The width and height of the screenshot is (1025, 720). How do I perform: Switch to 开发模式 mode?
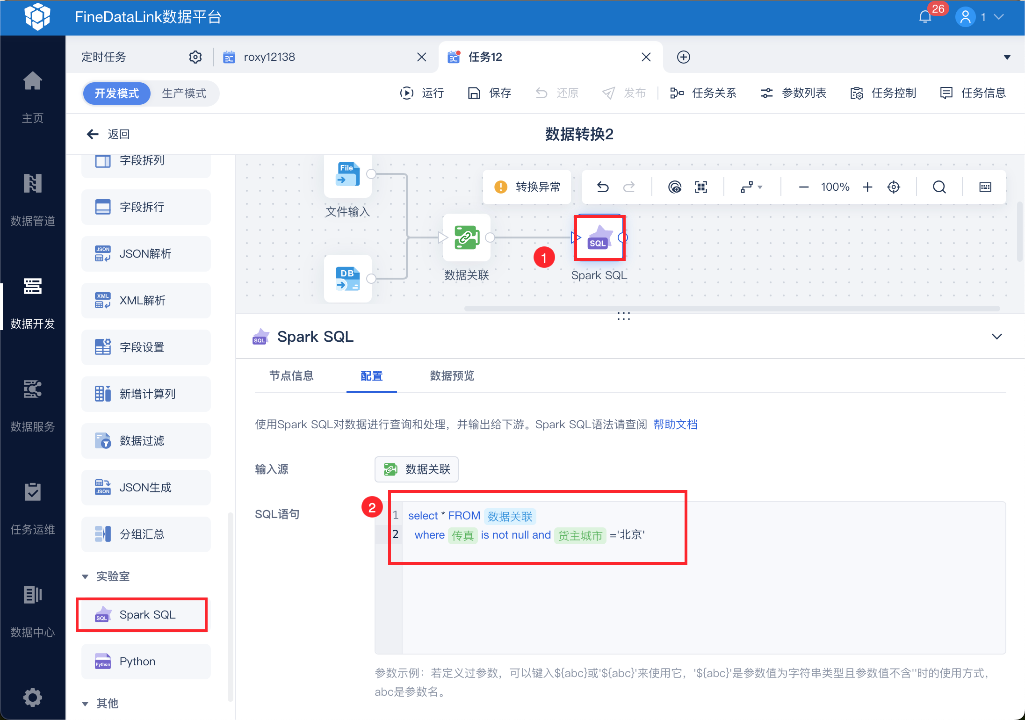tap(117, 94)
